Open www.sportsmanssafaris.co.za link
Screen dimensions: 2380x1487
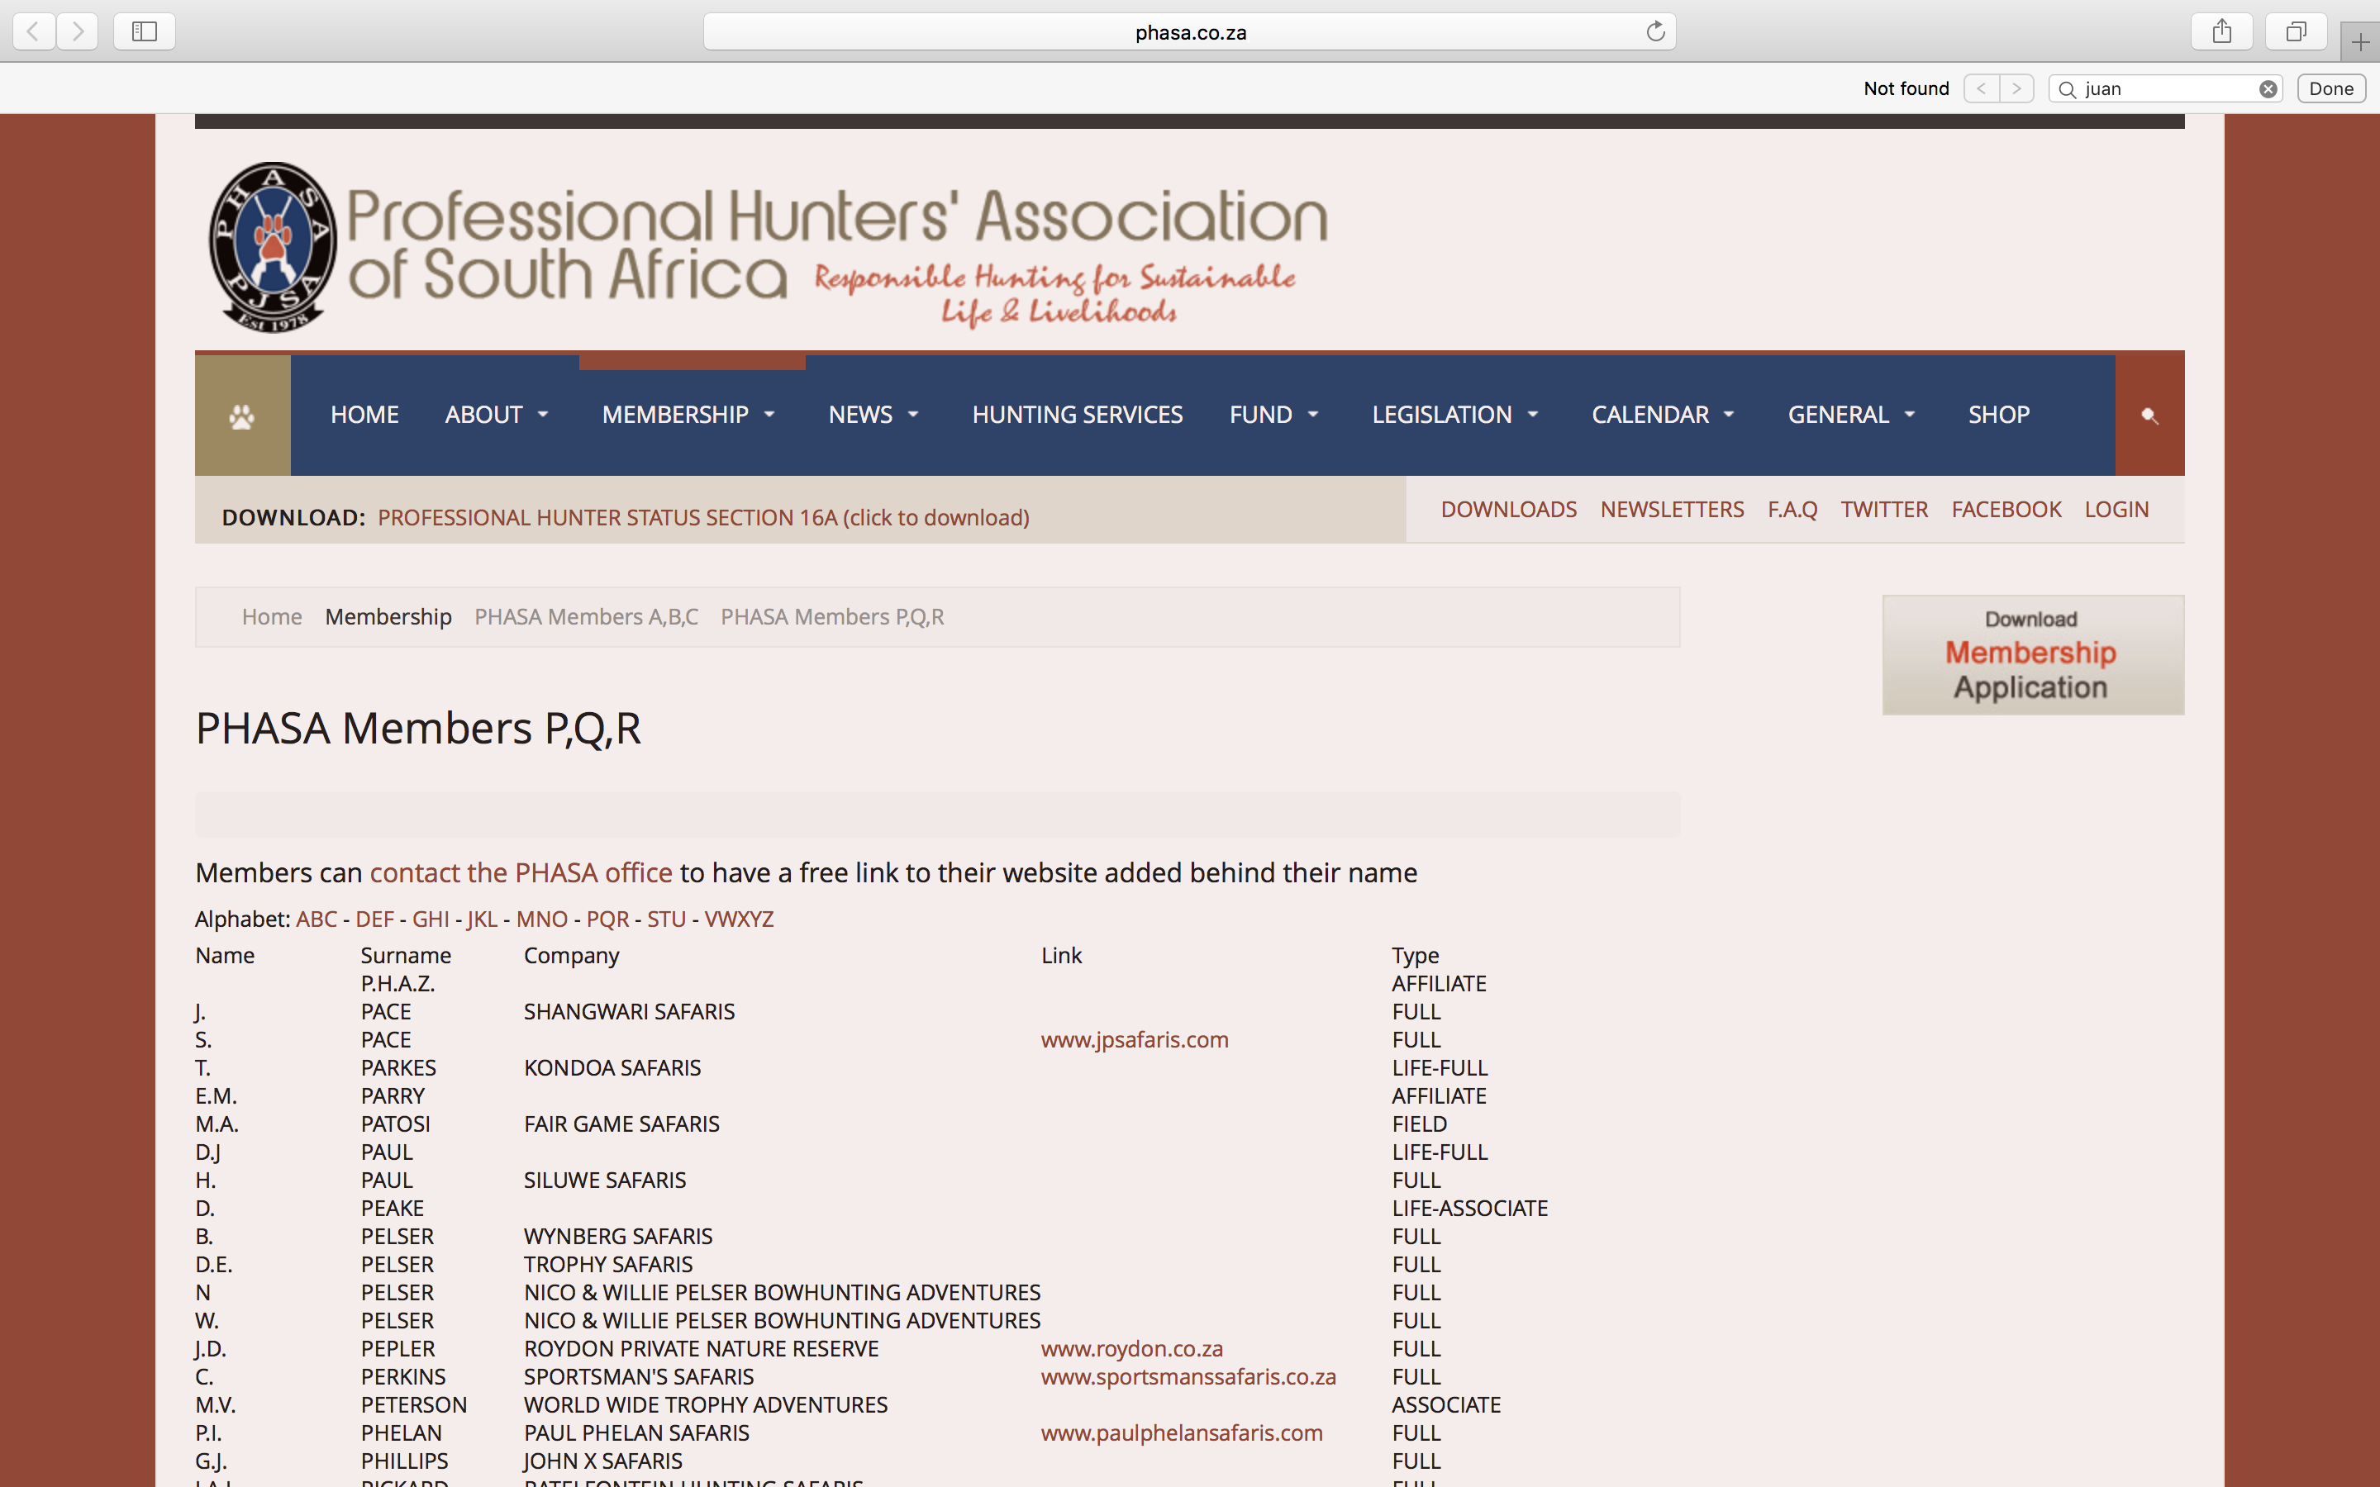(x=1188, y=1377)
